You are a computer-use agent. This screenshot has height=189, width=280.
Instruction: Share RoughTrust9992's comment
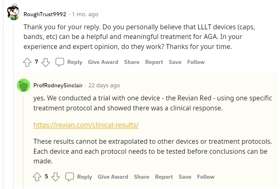132,62
